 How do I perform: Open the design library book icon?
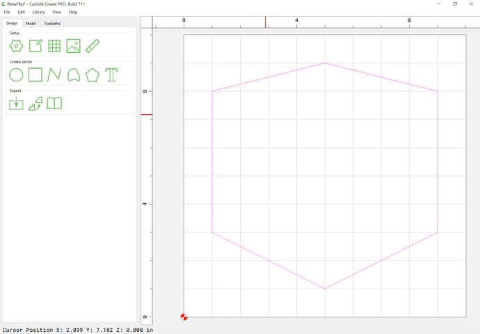tap(54, 104)
